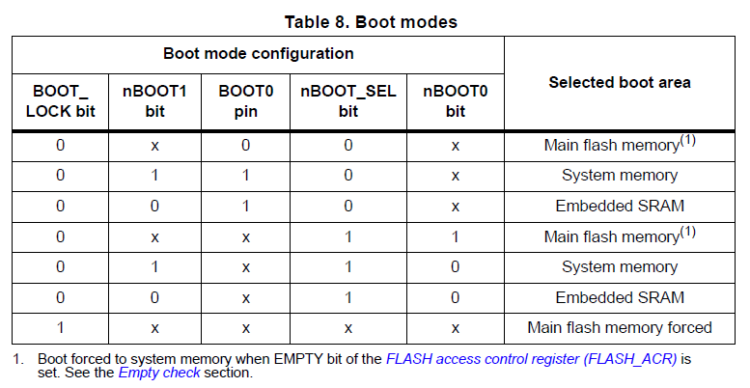This screenshot has height=388, width=750.
Task: Follow the "Empty check" section link
Action: pos(159,373)
